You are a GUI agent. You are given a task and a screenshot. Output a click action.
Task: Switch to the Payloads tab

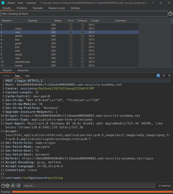[x=38, y=8]
